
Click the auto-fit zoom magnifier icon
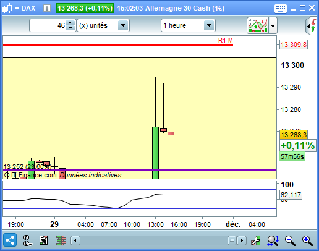[273, 240]
